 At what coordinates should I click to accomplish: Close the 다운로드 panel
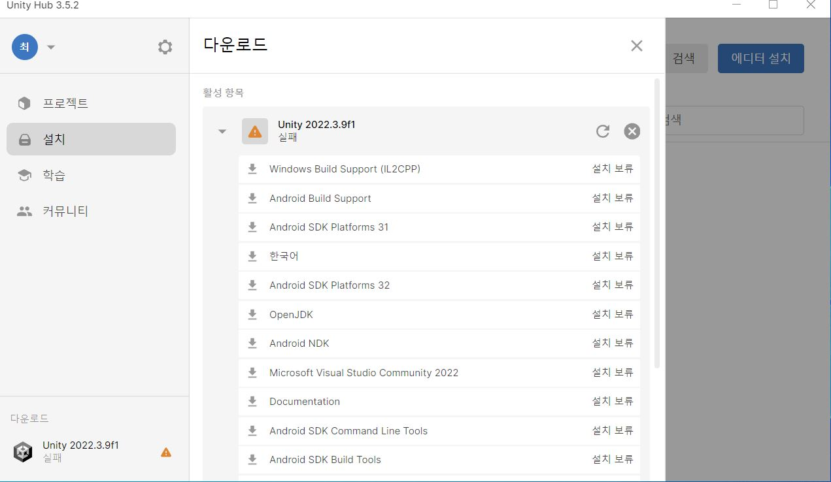[x=637, y=46]
